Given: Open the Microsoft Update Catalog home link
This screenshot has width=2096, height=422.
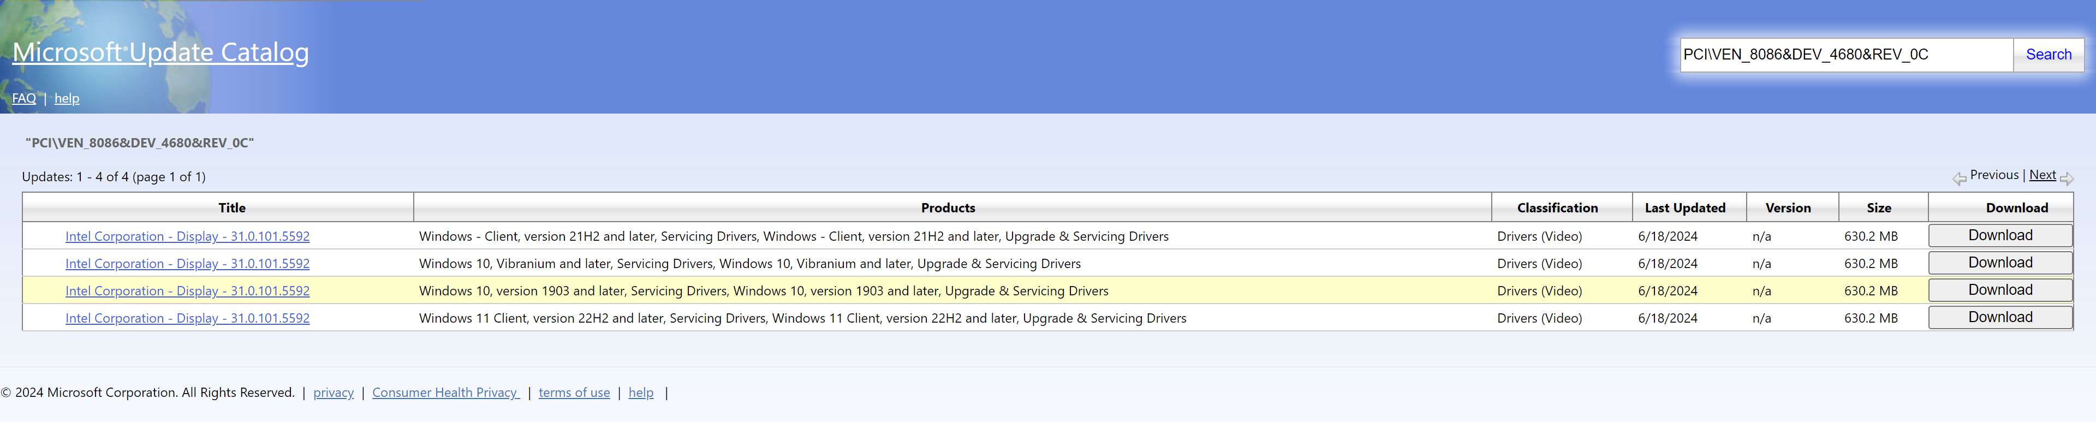Looking at the screenshot, I should pos(160,52).
